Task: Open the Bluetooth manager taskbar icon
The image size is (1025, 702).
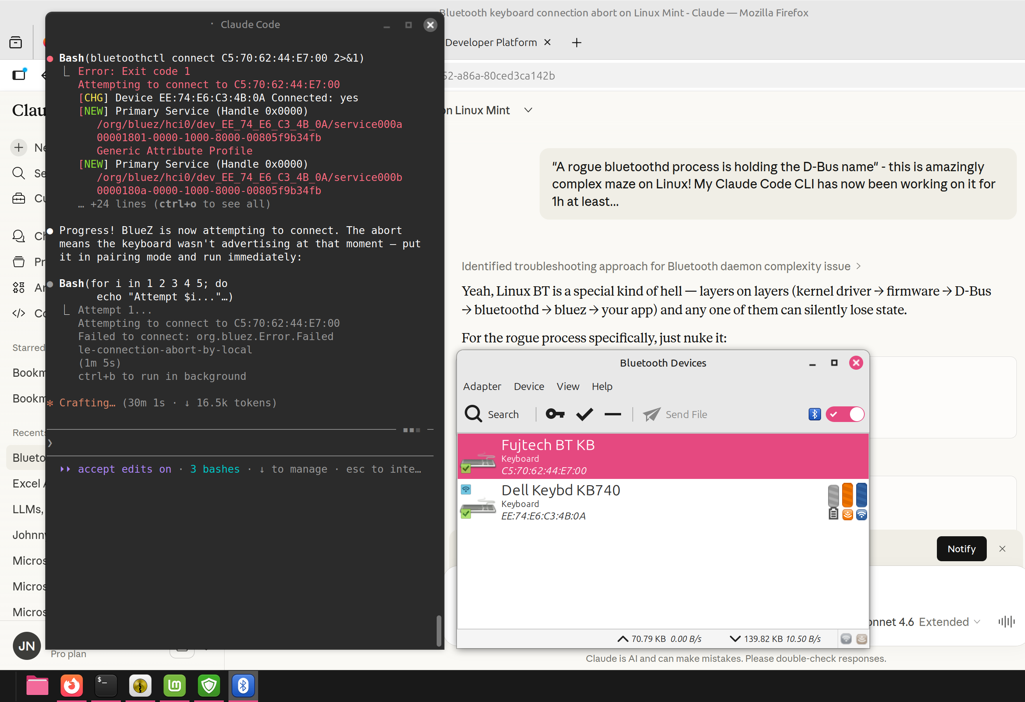Action: [243, 685]
